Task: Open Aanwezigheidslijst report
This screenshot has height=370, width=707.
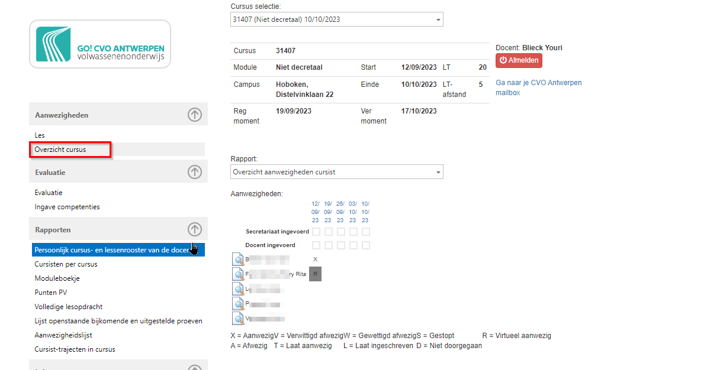Action: pos(63,335)
